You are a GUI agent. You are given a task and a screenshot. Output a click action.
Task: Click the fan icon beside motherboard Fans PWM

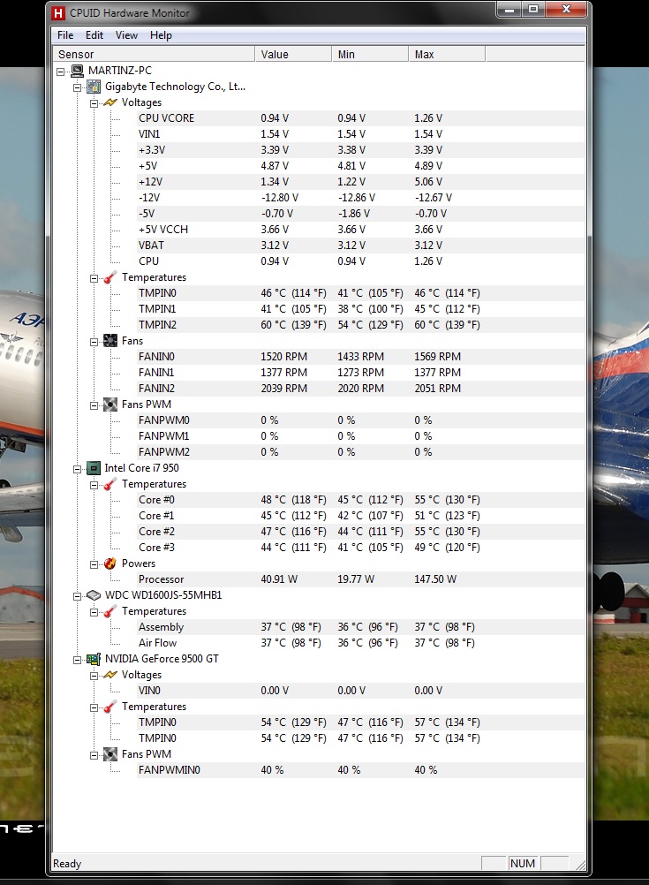tap(110, 405)
